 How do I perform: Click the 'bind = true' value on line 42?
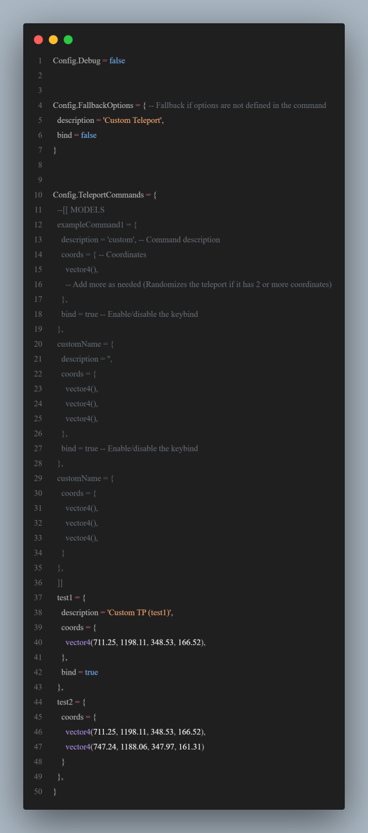tap(79, 672)
